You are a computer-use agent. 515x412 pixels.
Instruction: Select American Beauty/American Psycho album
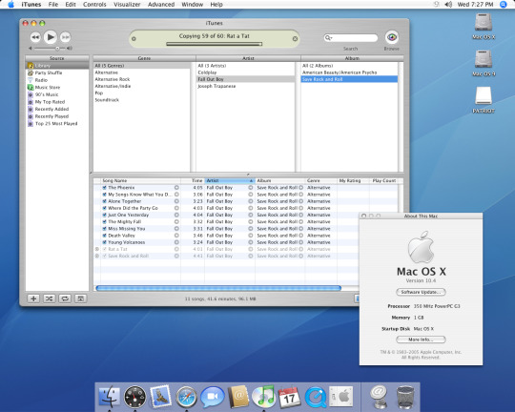349,72
